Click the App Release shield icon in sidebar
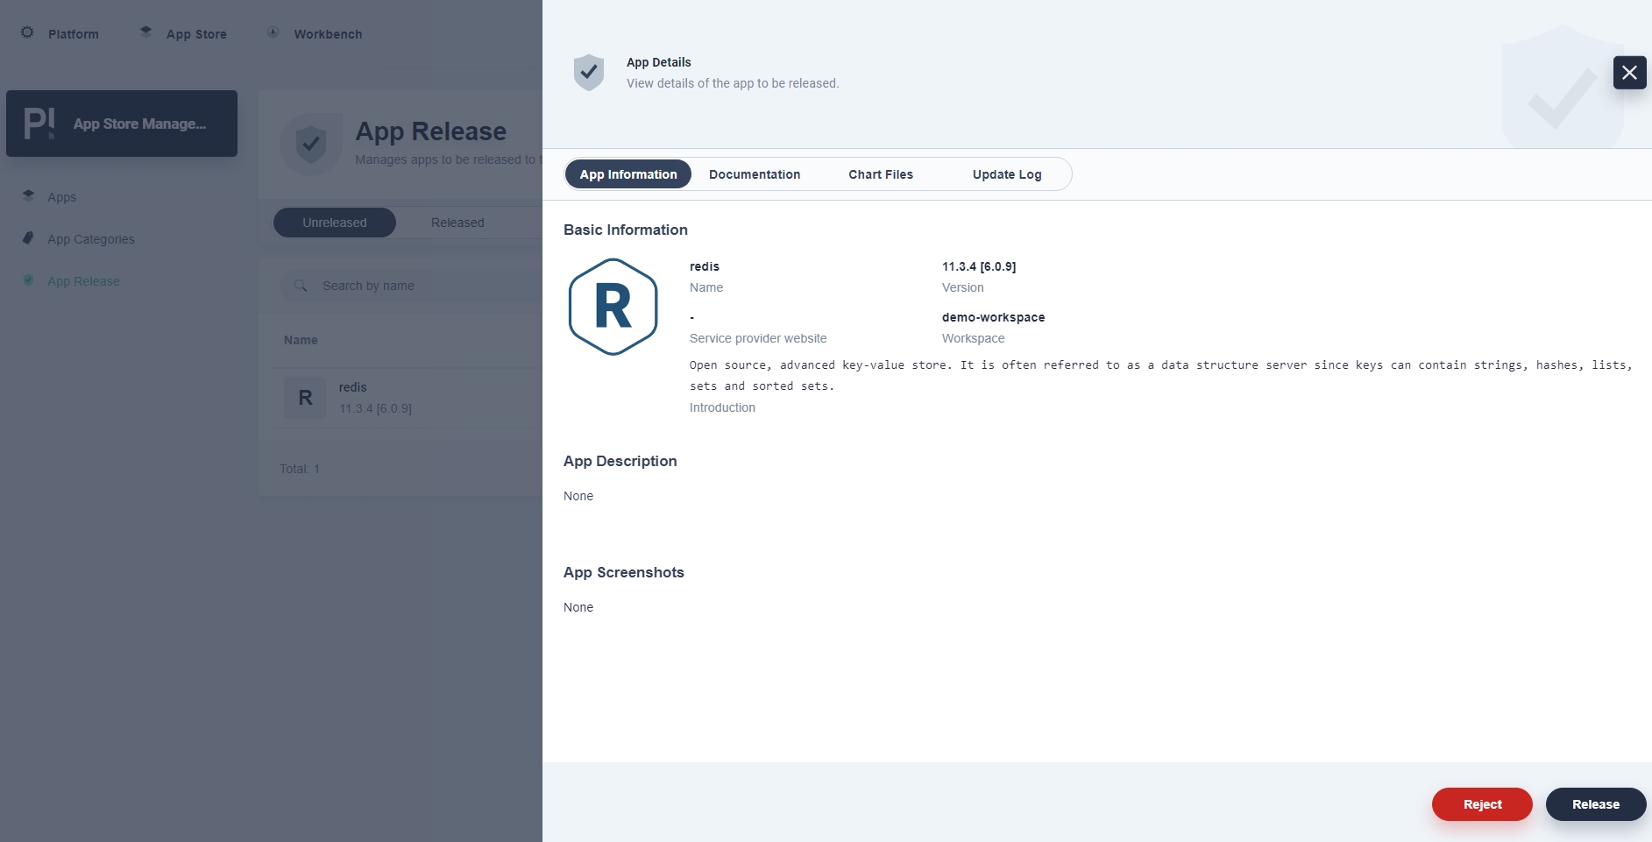The height and width of the screenshot is (842, 1652). (x=29, y=280)
